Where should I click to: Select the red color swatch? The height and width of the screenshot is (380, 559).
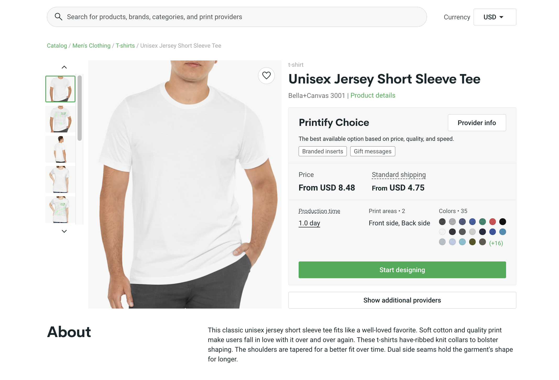coord(492,221)
